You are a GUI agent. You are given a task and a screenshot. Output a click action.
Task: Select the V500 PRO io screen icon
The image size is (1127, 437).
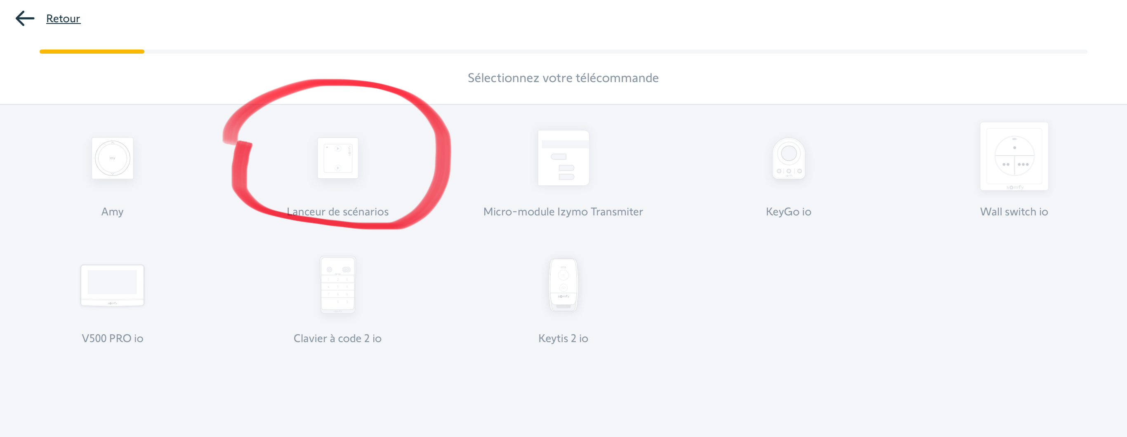tap(113, 285)
